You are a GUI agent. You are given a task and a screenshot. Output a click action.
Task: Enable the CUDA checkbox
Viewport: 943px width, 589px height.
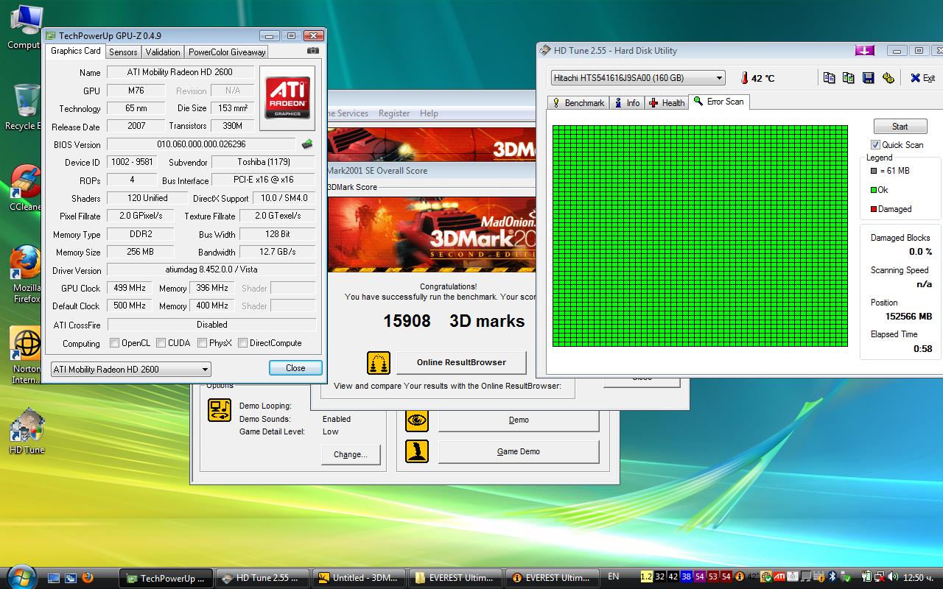pyautogui.click(x=161, y=343)
